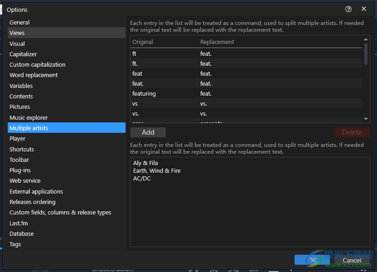Image resolution: width=377 pixels, height=272 pixels.
Task: Select Music explorer in sidebar
Action: (x=29, y=117)
